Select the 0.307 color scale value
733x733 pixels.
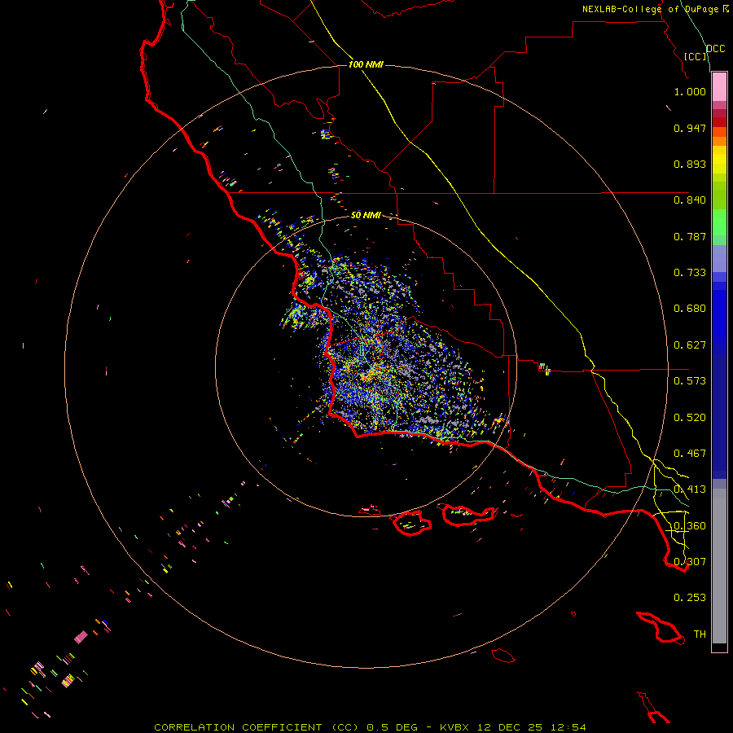click(690, 562)
